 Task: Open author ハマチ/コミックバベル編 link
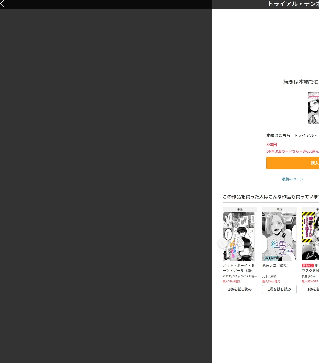(x=240, y=276)
